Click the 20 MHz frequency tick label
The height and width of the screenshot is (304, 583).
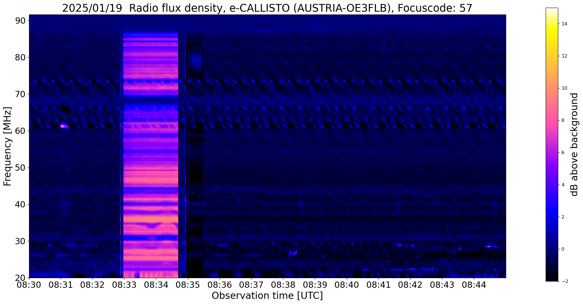point(21,278)
